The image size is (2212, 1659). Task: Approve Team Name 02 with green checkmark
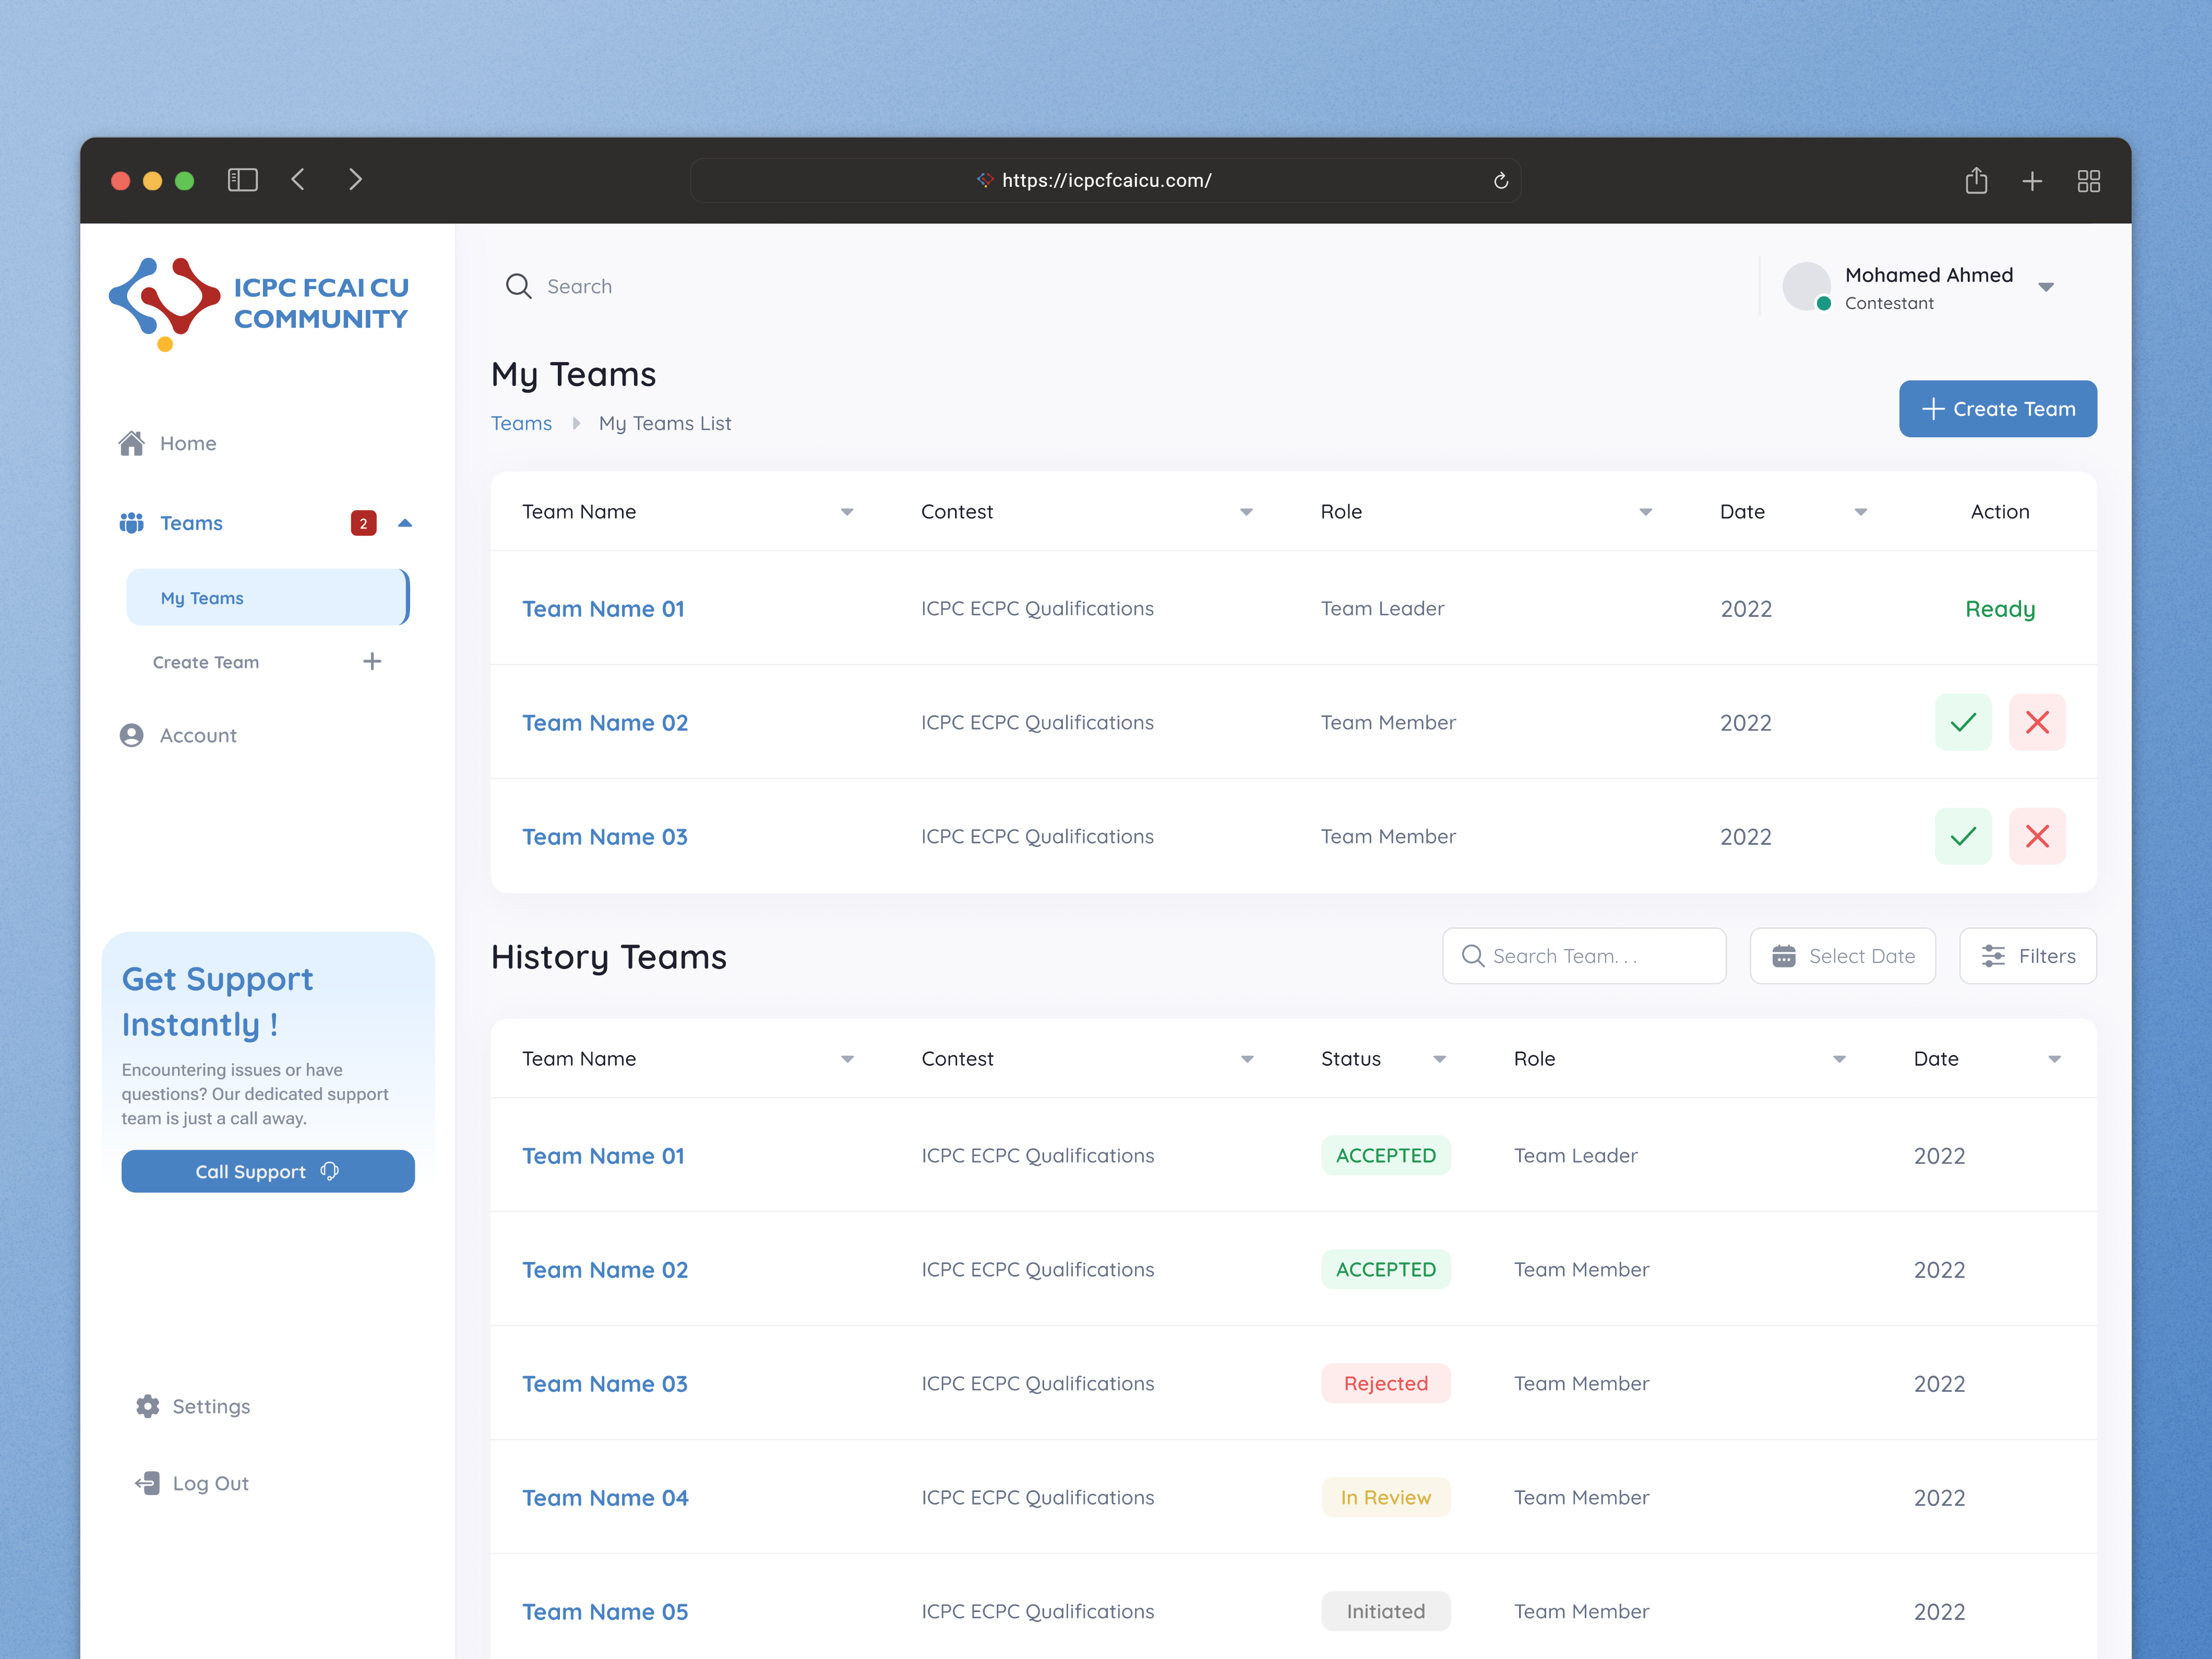click(x=1963, y=722)
